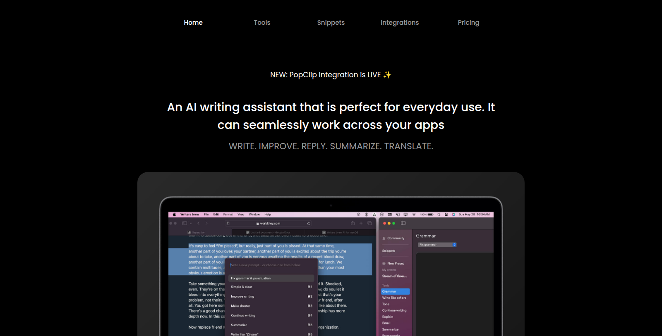Screen dimensions: 662x336
Task: Open the Integrations nav item
Action: tap(400, 23)
